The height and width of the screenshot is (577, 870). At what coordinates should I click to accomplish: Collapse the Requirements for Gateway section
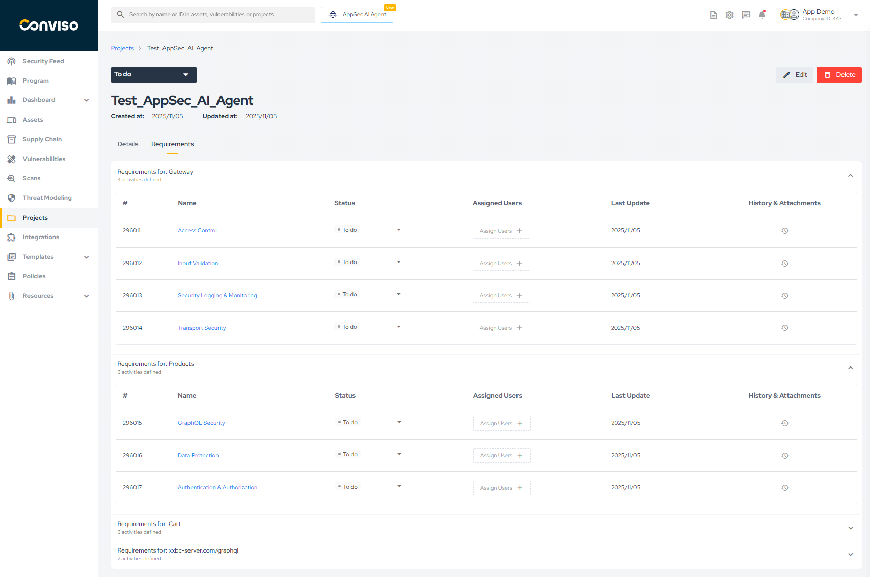click(x=850, y=176)
